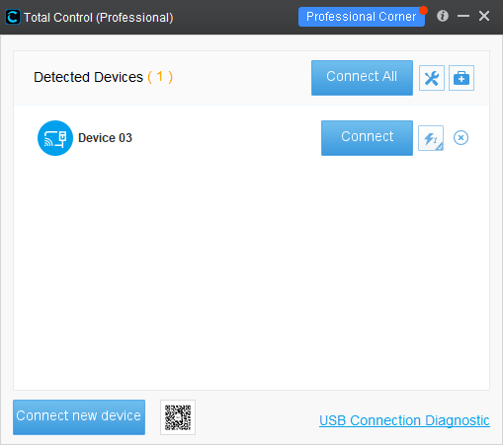Remove Device 03 with the circled X icon
503x445 pixels.
(x=461, y=138)
